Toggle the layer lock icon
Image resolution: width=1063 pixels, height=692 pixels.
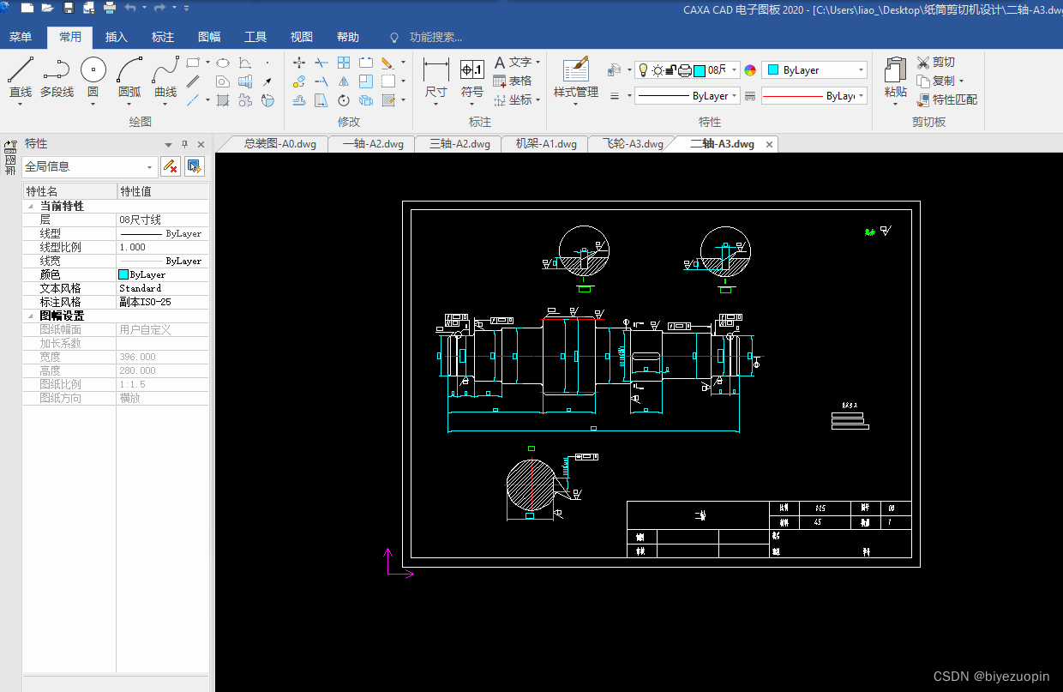tap(671, 70)
